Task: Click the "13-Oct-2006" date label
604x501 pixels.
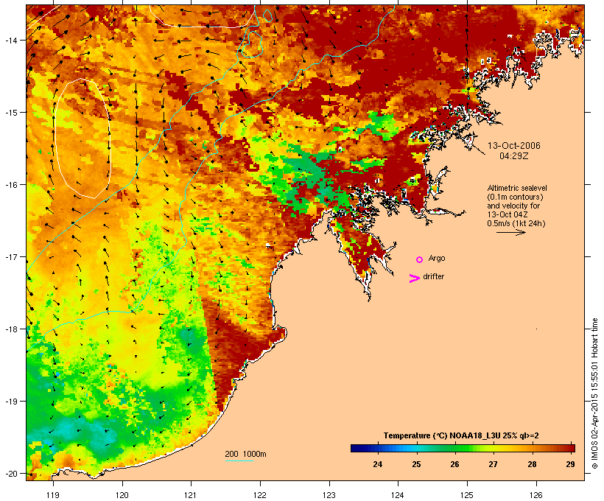Action: (514, 146)
